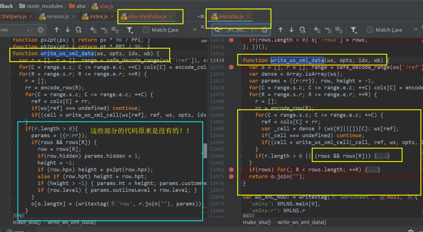Close the version.js tab

tap(73, 16)
